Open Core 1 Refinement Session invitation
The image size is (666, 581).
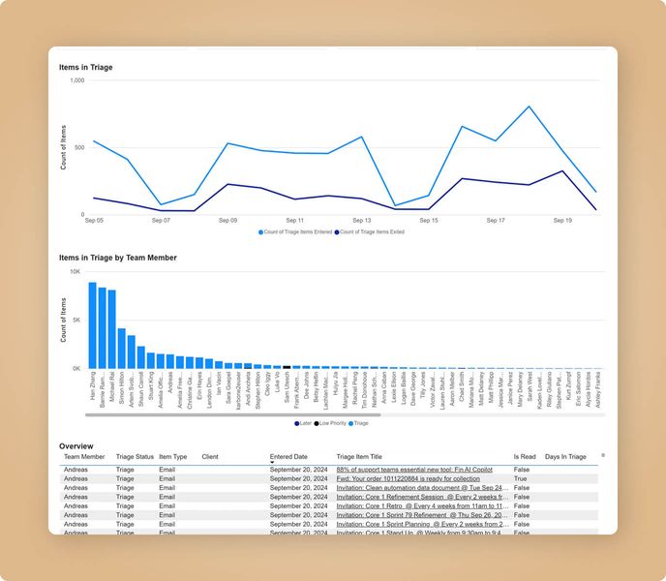421,497
